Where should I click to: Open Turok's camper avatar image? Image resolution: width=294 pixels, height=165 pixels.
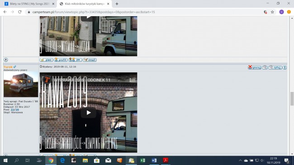pos(21,84)
